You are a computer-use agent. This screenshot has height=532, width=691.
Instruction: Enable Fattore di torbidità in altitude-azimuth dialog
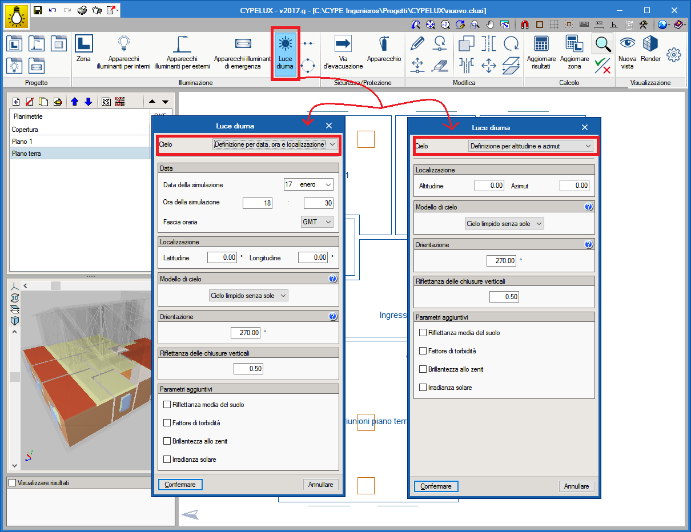coord(423,351)
